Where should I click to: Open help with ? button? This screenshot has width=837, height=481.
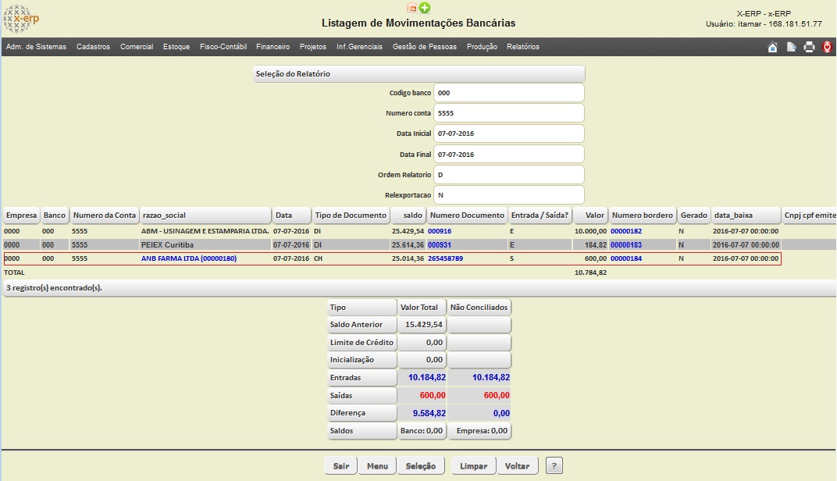coord(554,466)
